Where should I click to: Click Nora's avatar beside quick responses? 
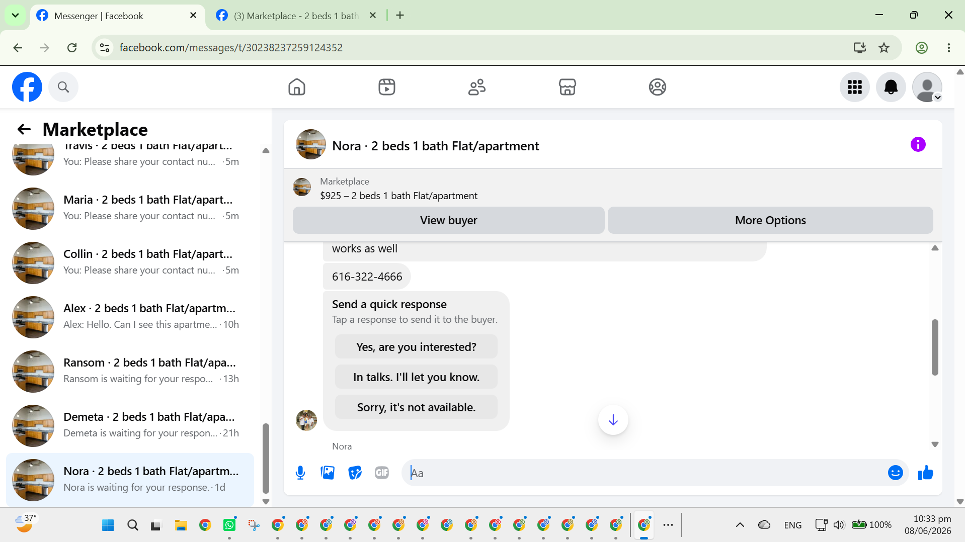click(x=306, y=420)
